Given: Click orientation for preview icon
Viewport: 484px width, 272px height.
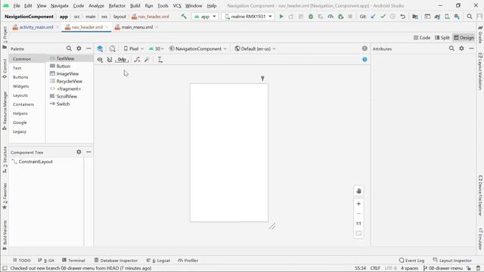Looking at the screenshot, I should (x=113, y=48).
